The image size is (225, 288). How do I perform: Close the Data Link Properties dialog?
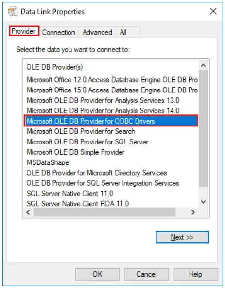[213, 11]
